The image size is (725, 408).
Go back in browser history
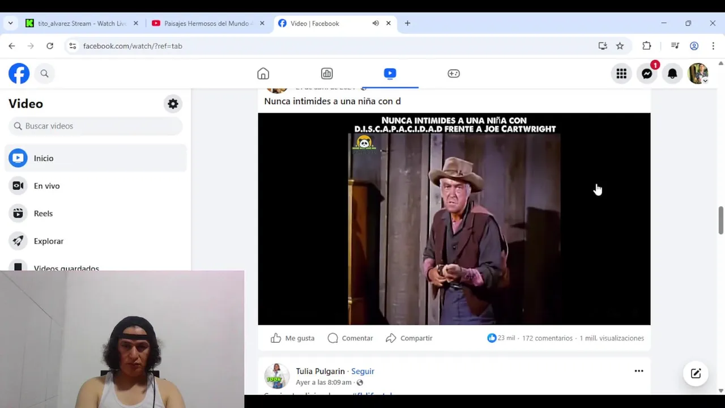click(x=12, y=46)
